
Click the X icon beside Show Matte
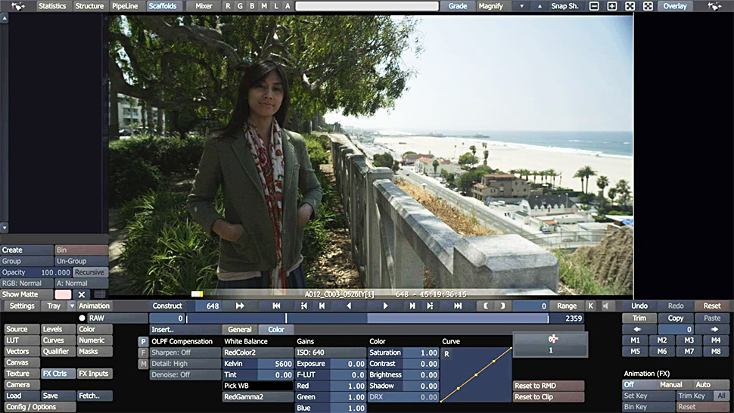[82, 294]
